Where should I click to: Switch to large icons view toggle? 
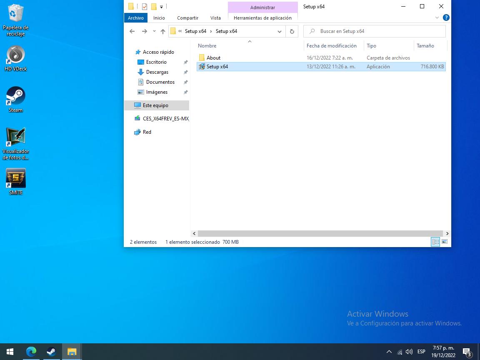(x=445, y=242)
